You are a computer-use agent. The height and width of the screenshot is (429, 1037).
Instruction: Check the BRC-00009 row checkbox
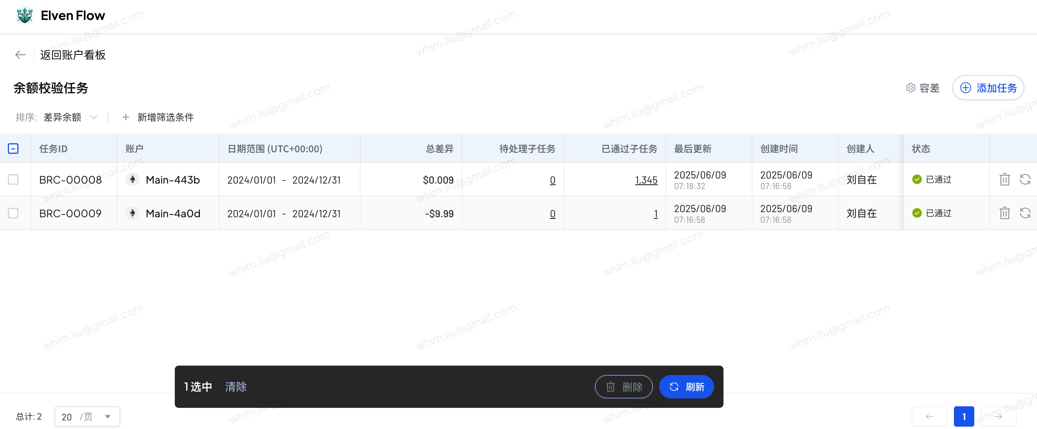coord(13,213)
